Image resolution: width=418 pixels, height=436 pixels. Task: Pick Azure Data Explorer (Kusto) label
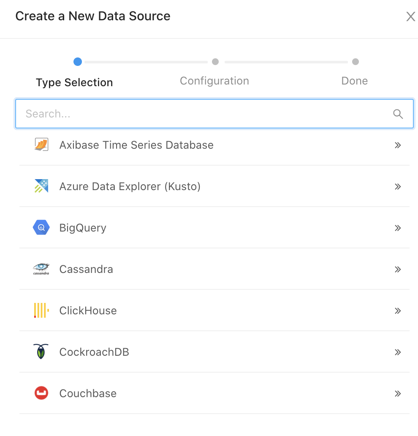click(130, 186)
